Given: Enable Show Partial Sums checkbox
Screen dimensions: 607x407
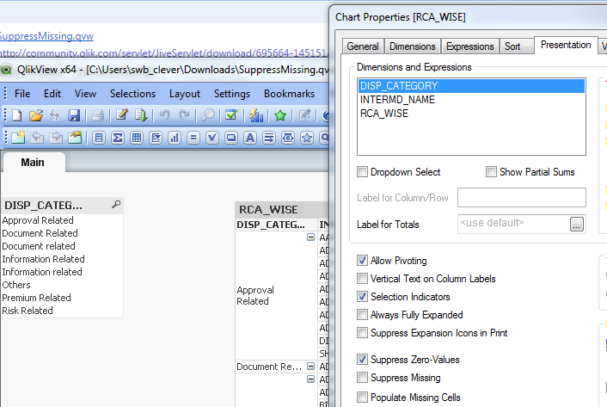Looking at the screenshot, I should (x=491, y=171).
